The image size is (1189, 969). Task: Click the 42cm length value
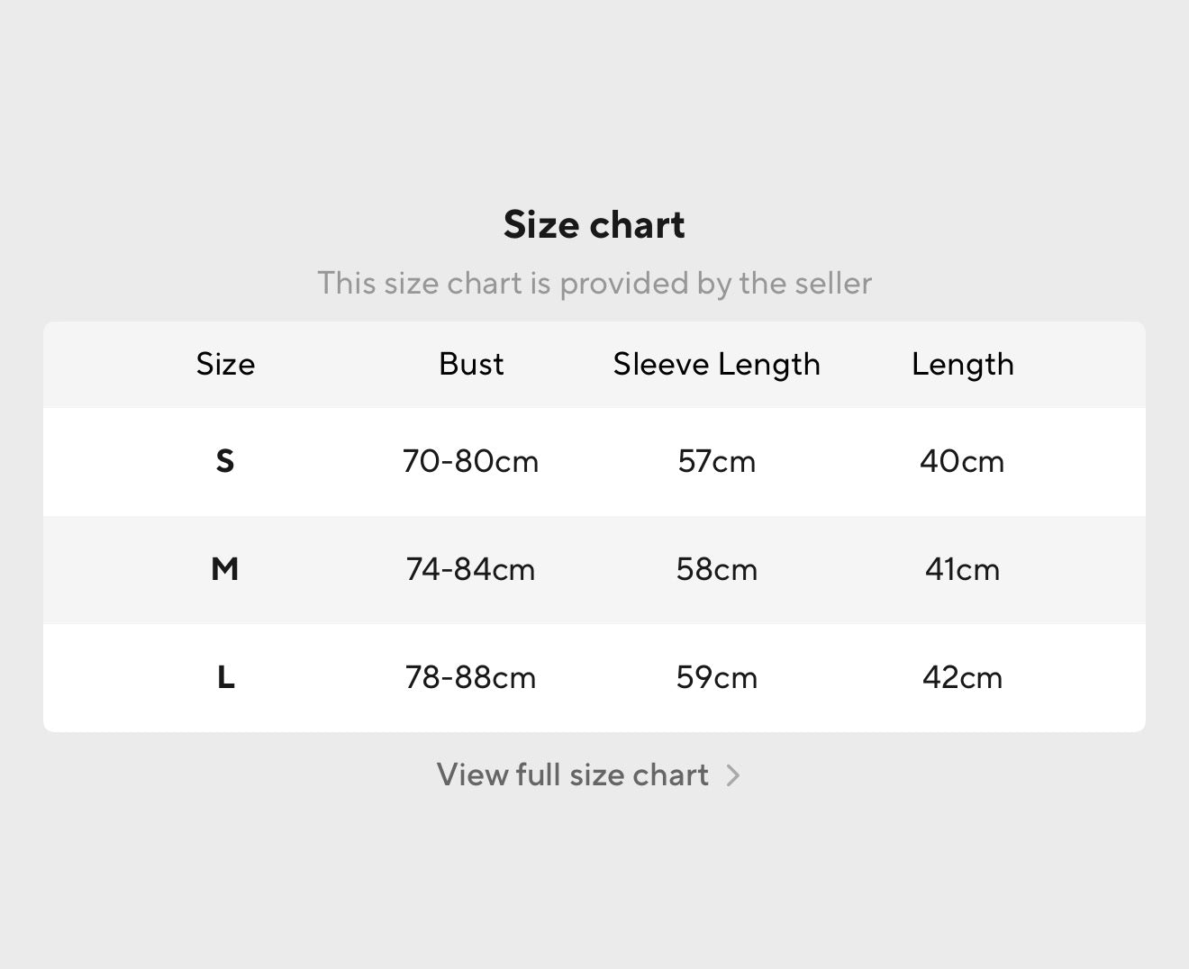pos(963,677)
